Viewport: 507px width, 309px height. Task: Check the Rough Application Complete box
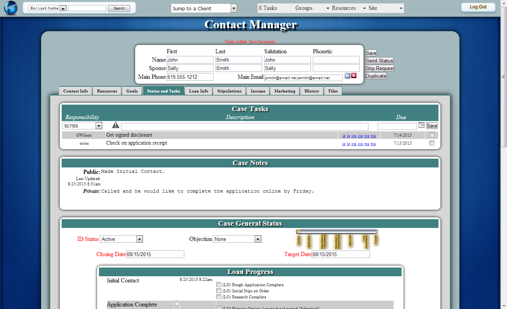click(x=218, y=285)
